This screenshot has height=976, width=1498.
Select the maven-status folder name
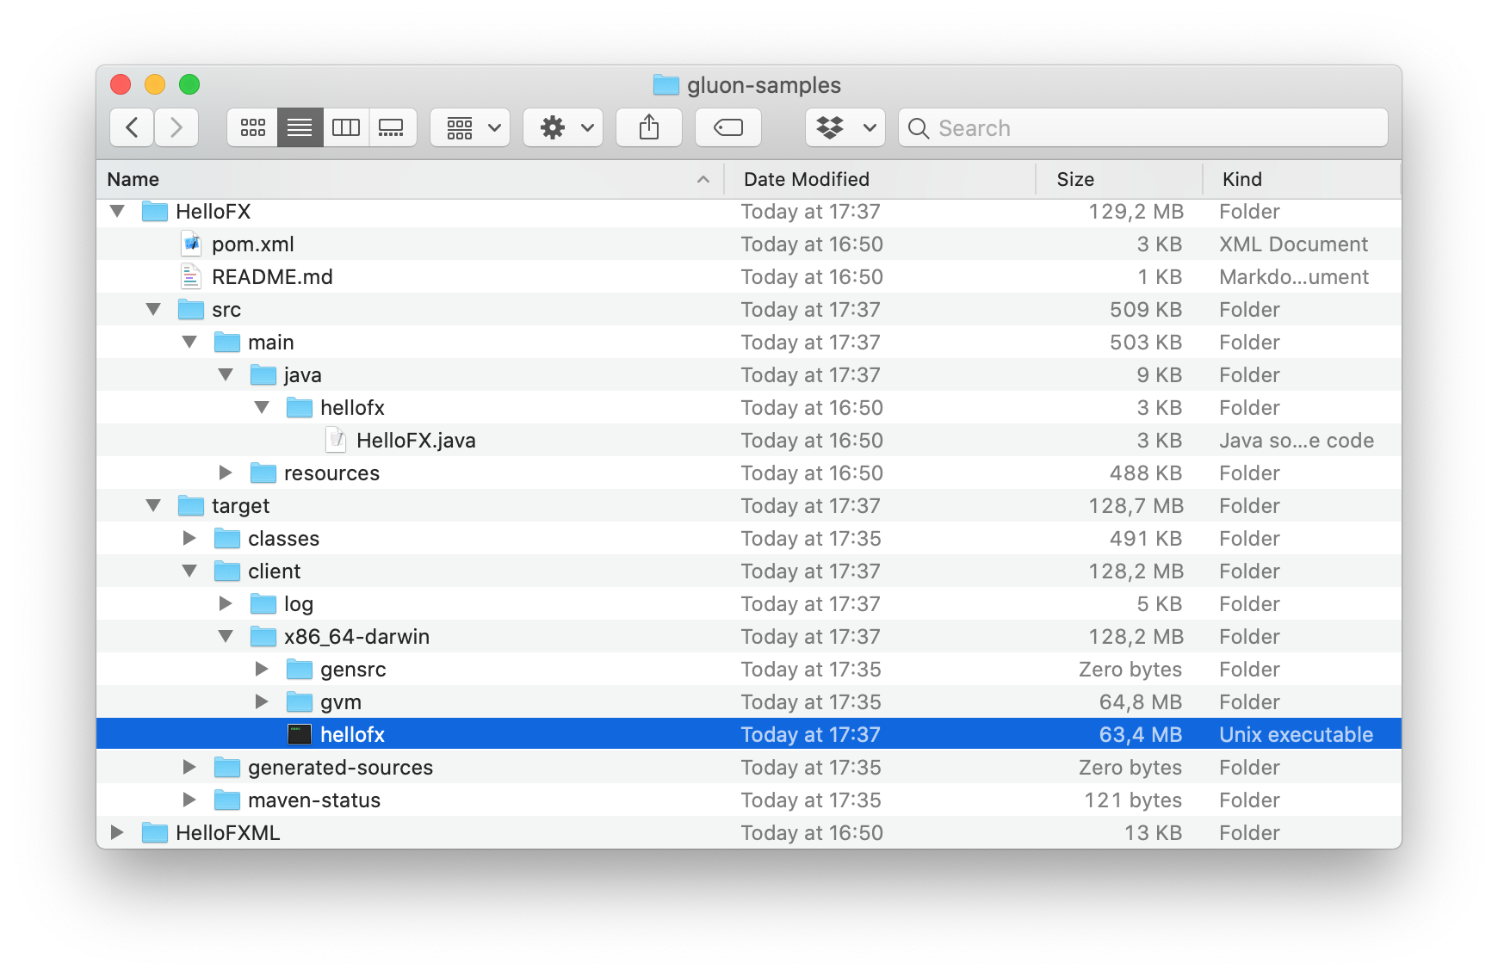pos(314,800)
